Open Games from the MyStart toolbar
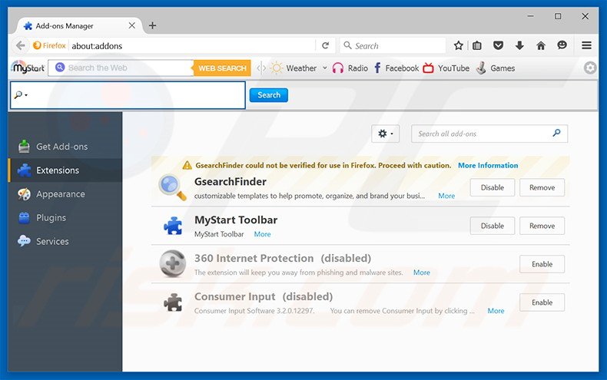Image resolution: width=607 pixels, height=380 pixels. point(496,68)
